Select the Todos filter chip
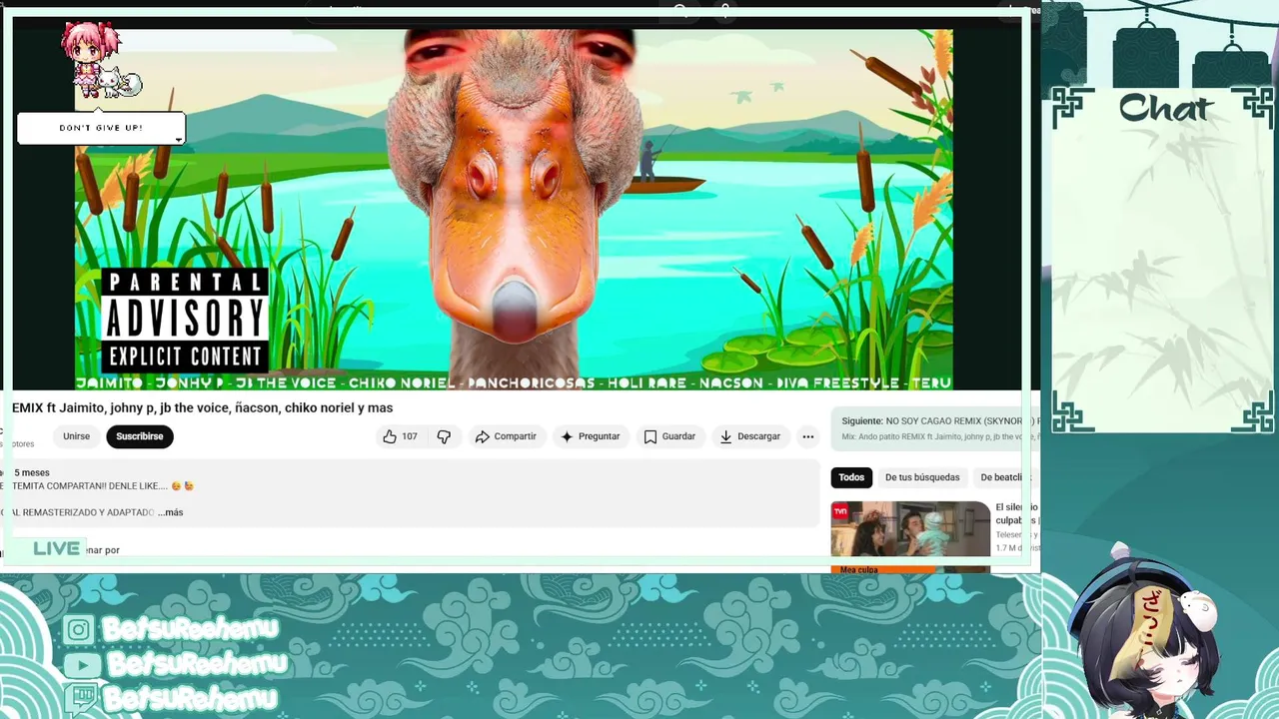Screen dimensions: 1279x719 point(851,477)
